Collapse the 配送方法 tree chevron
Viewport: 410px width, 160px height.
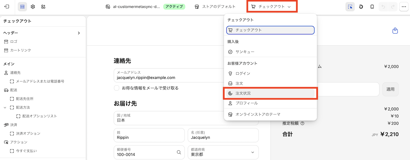(5, 108)
